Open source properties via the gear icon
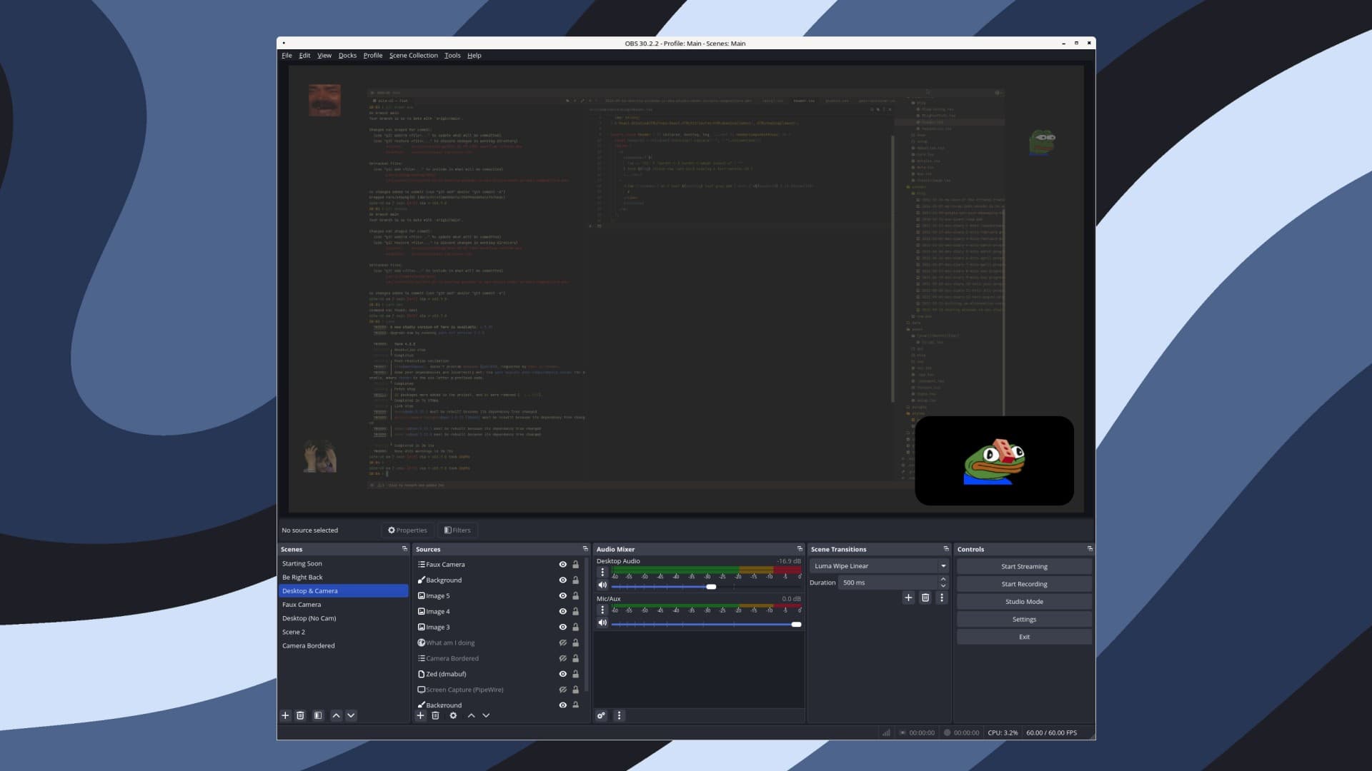 [x=453, y=715]
